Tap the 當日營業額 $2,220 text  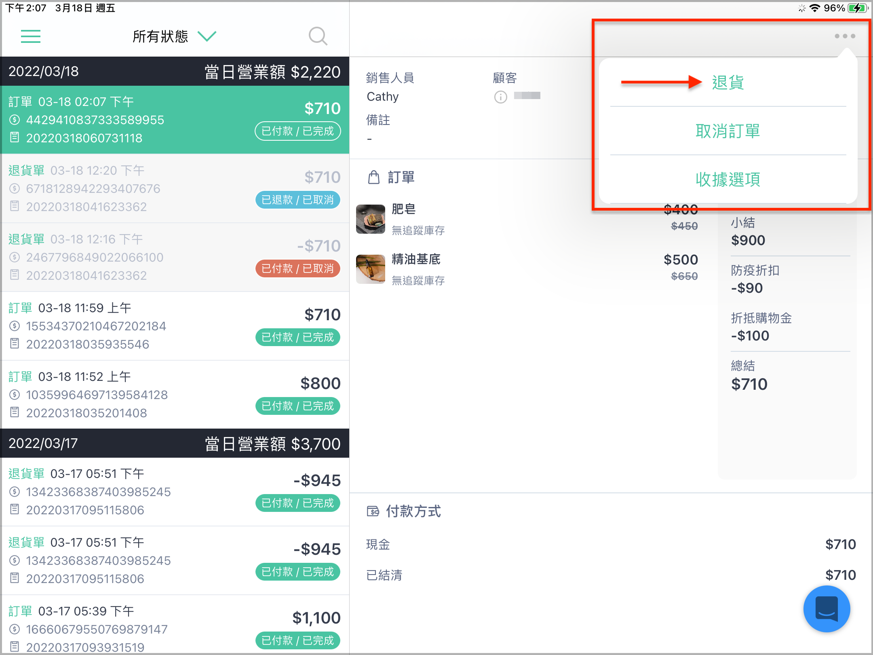coord(272,72)
